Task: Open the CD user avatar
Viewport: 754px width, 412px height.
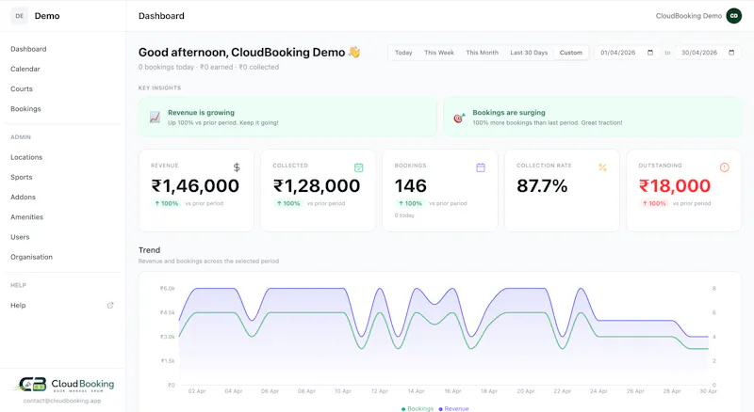Action: point(734,16)
